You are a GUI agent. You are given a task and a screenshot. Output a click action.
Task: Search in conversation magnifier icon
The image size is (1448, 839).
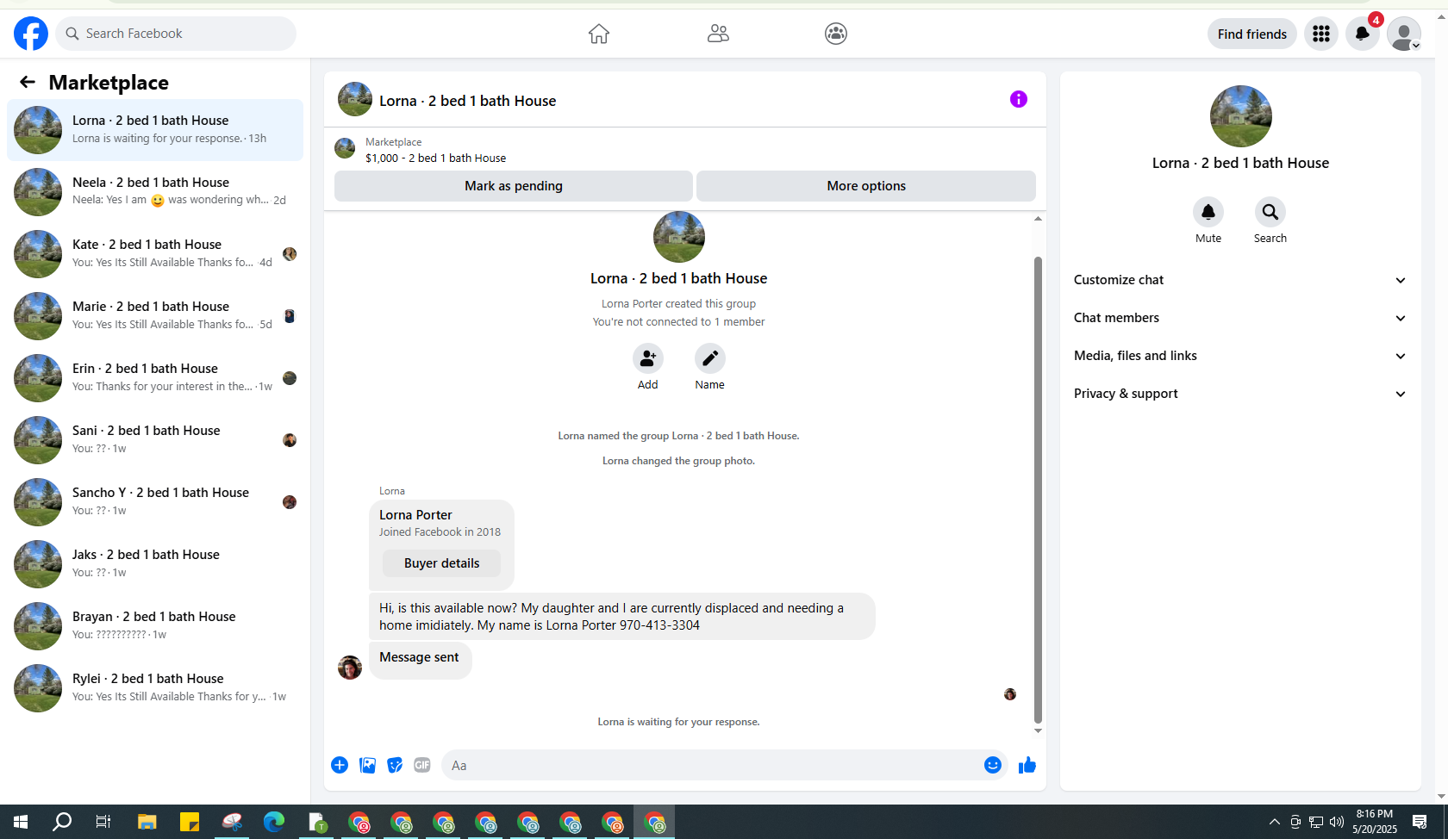tap(1270, 212)
